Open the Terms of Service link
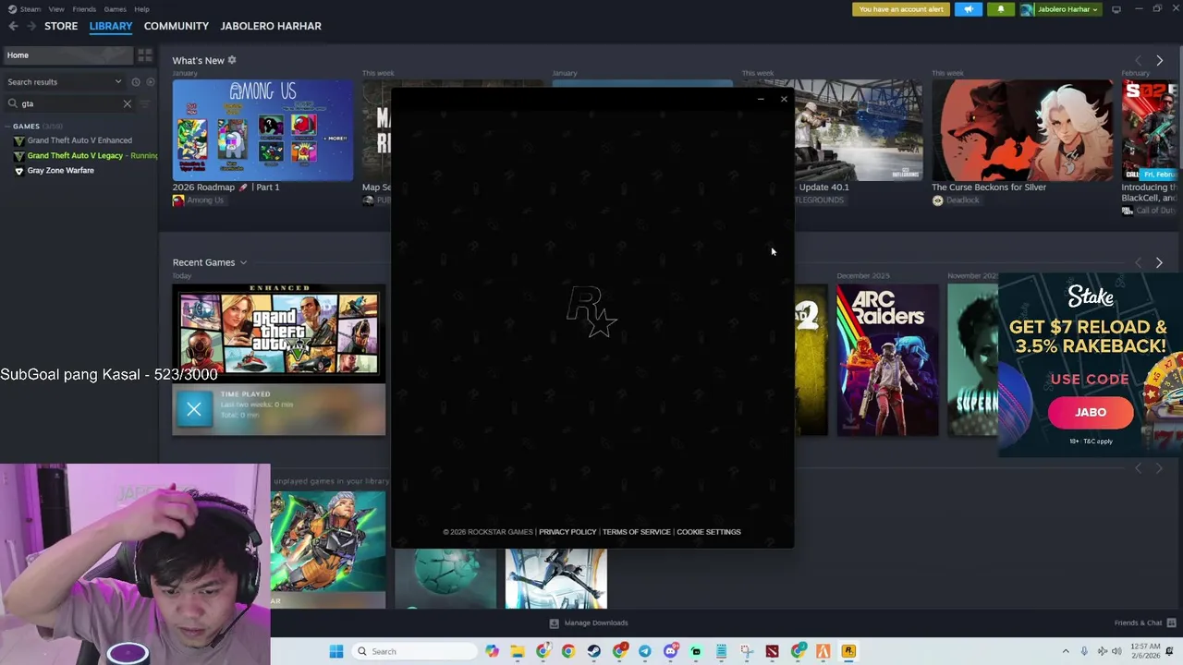The image size is (1183, 665). pos(637,532)
